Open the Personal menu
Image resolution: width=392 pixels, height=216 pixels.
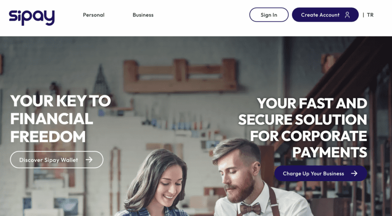(94, 15)
